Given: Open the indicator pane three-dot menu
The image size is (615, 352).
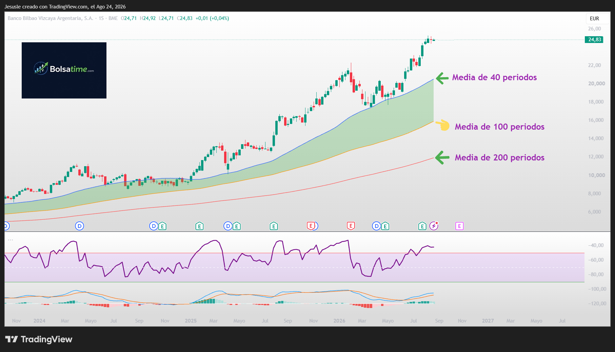Looking at the screenshot, I should pyautogui.click(x=11, y=240).
